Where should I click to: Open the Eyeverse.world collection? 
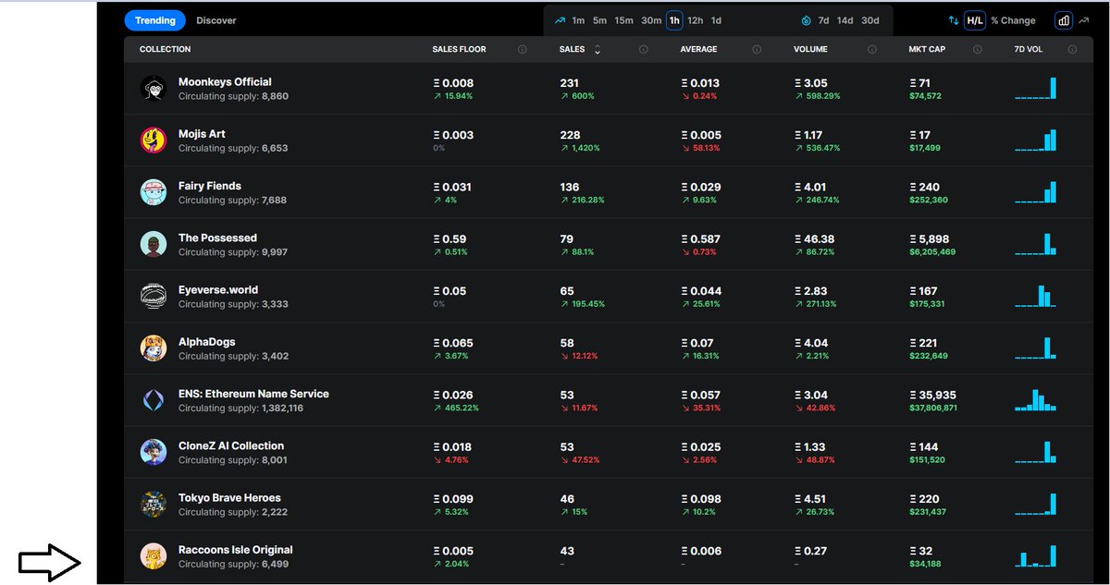point(218,289)
